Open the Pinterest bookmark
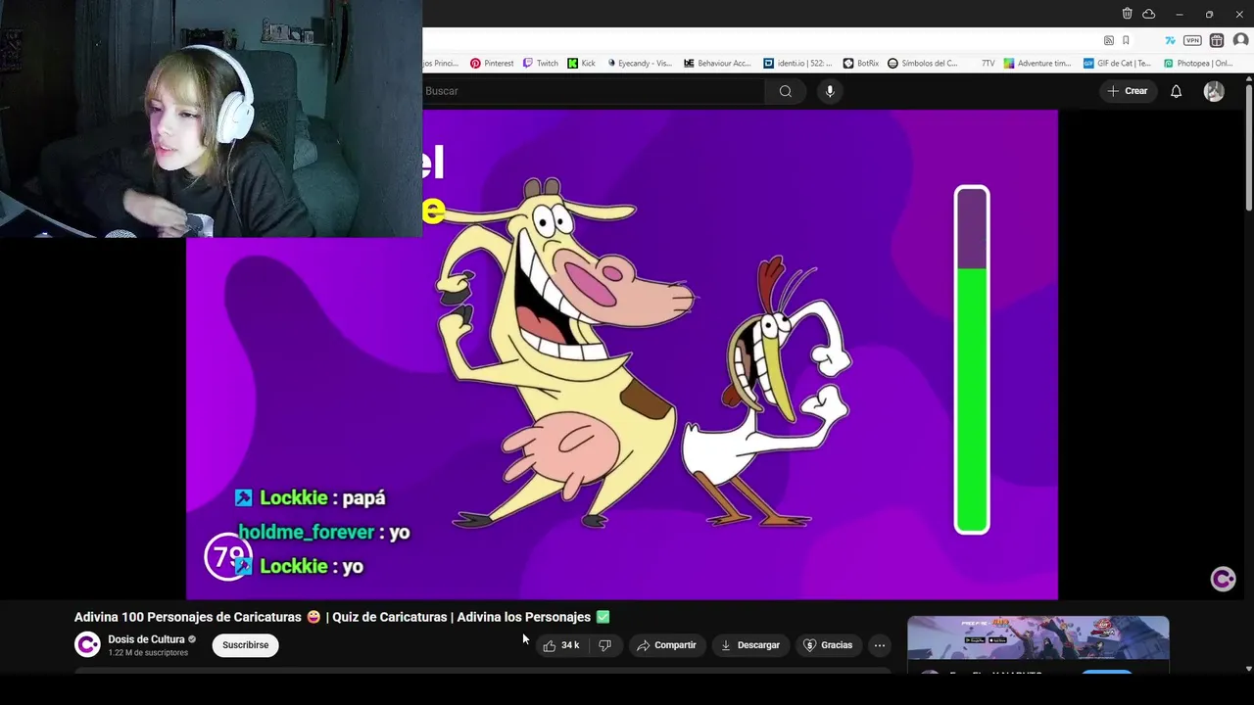The height and width of the screenshot is (705, 1254). (492, 63)
